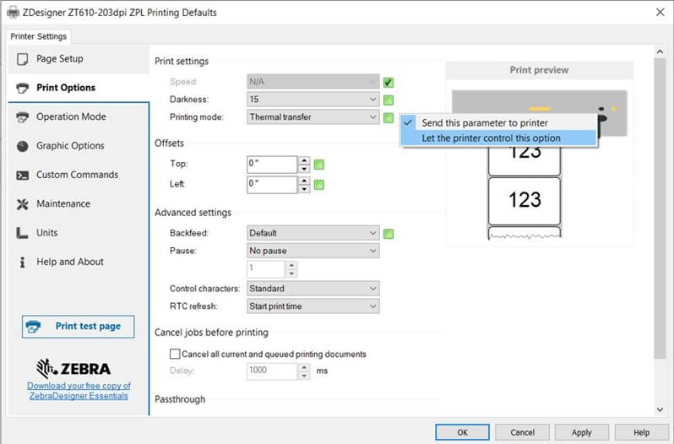The height and width of the screenshot is (444, 674).
Task: Click the Help button
Action: pyautogui.click(x=641, y=432)
